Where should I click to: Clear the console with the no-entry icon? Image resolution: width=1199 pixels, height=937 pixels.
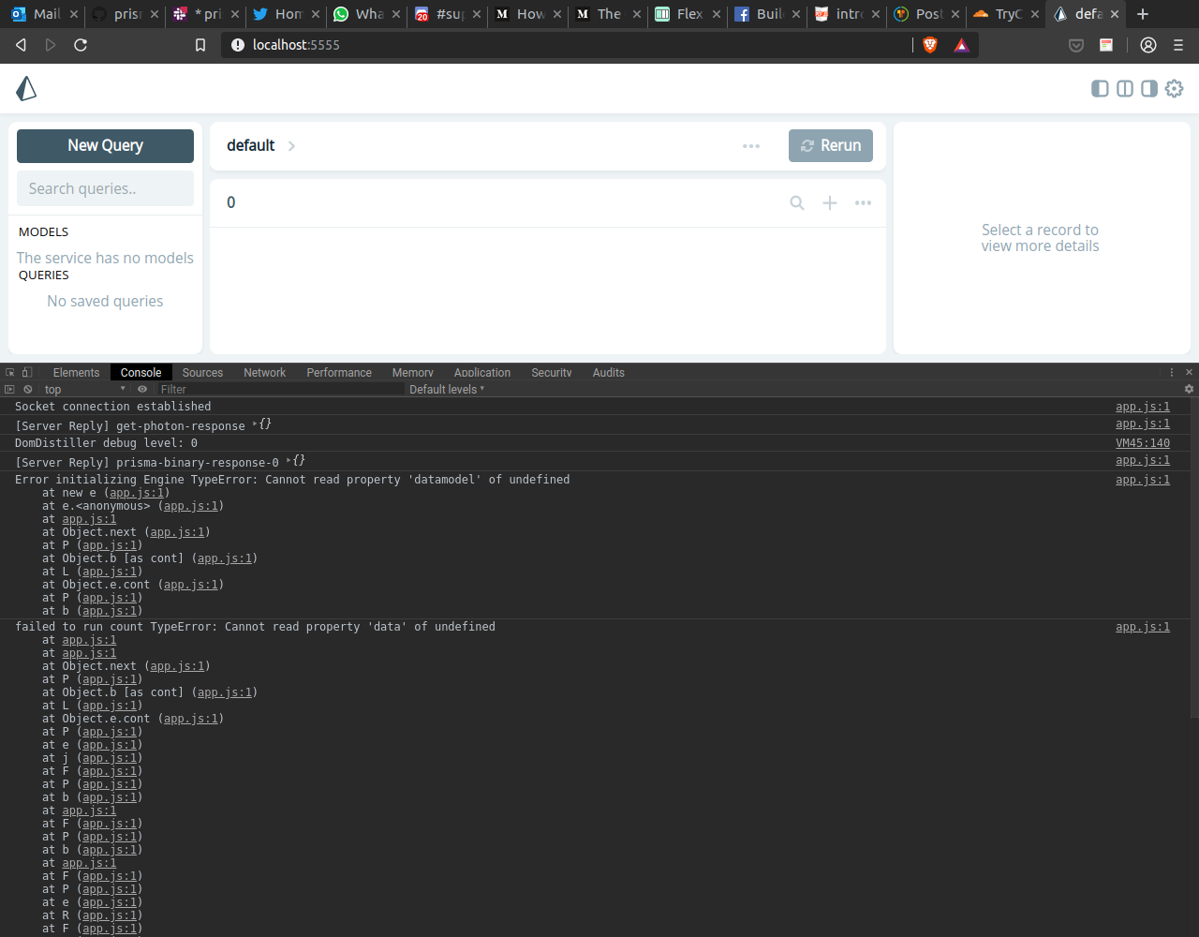[x=28, y=389]
